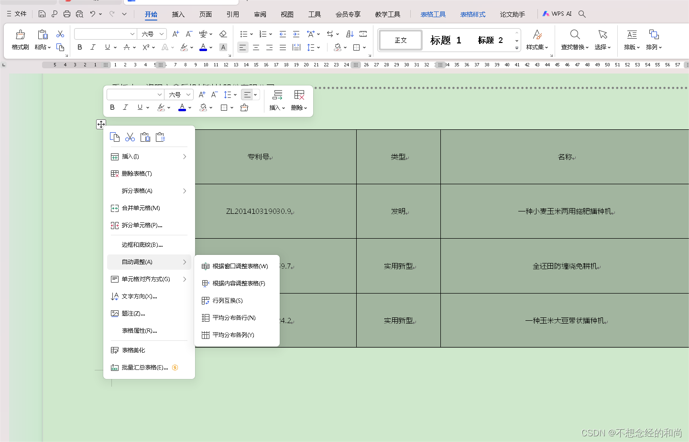
Task: Click the ribbon Increase Font Size icon
Action: pos(175,34)
